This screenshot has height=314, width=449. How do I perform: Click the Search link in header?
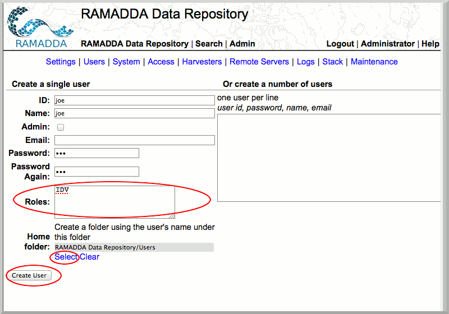tap(209, 44)
